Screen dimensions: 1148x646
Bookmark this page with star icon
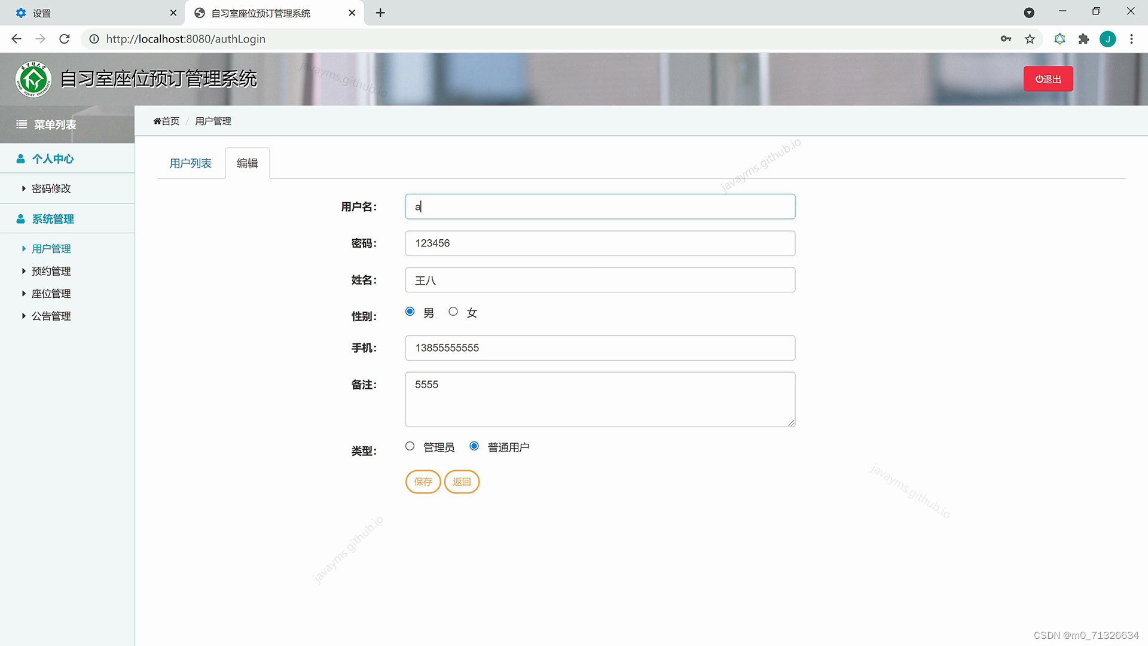pos(1030,39)
